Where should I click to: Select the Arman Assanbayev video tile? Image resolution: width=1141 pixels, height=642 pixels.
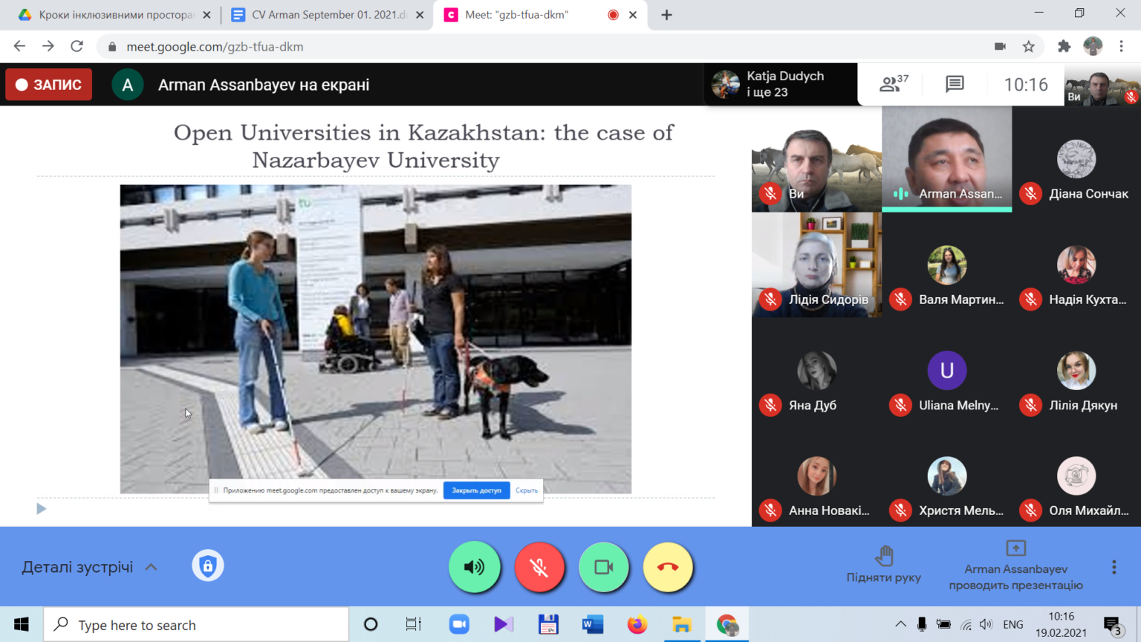point(946,159)
